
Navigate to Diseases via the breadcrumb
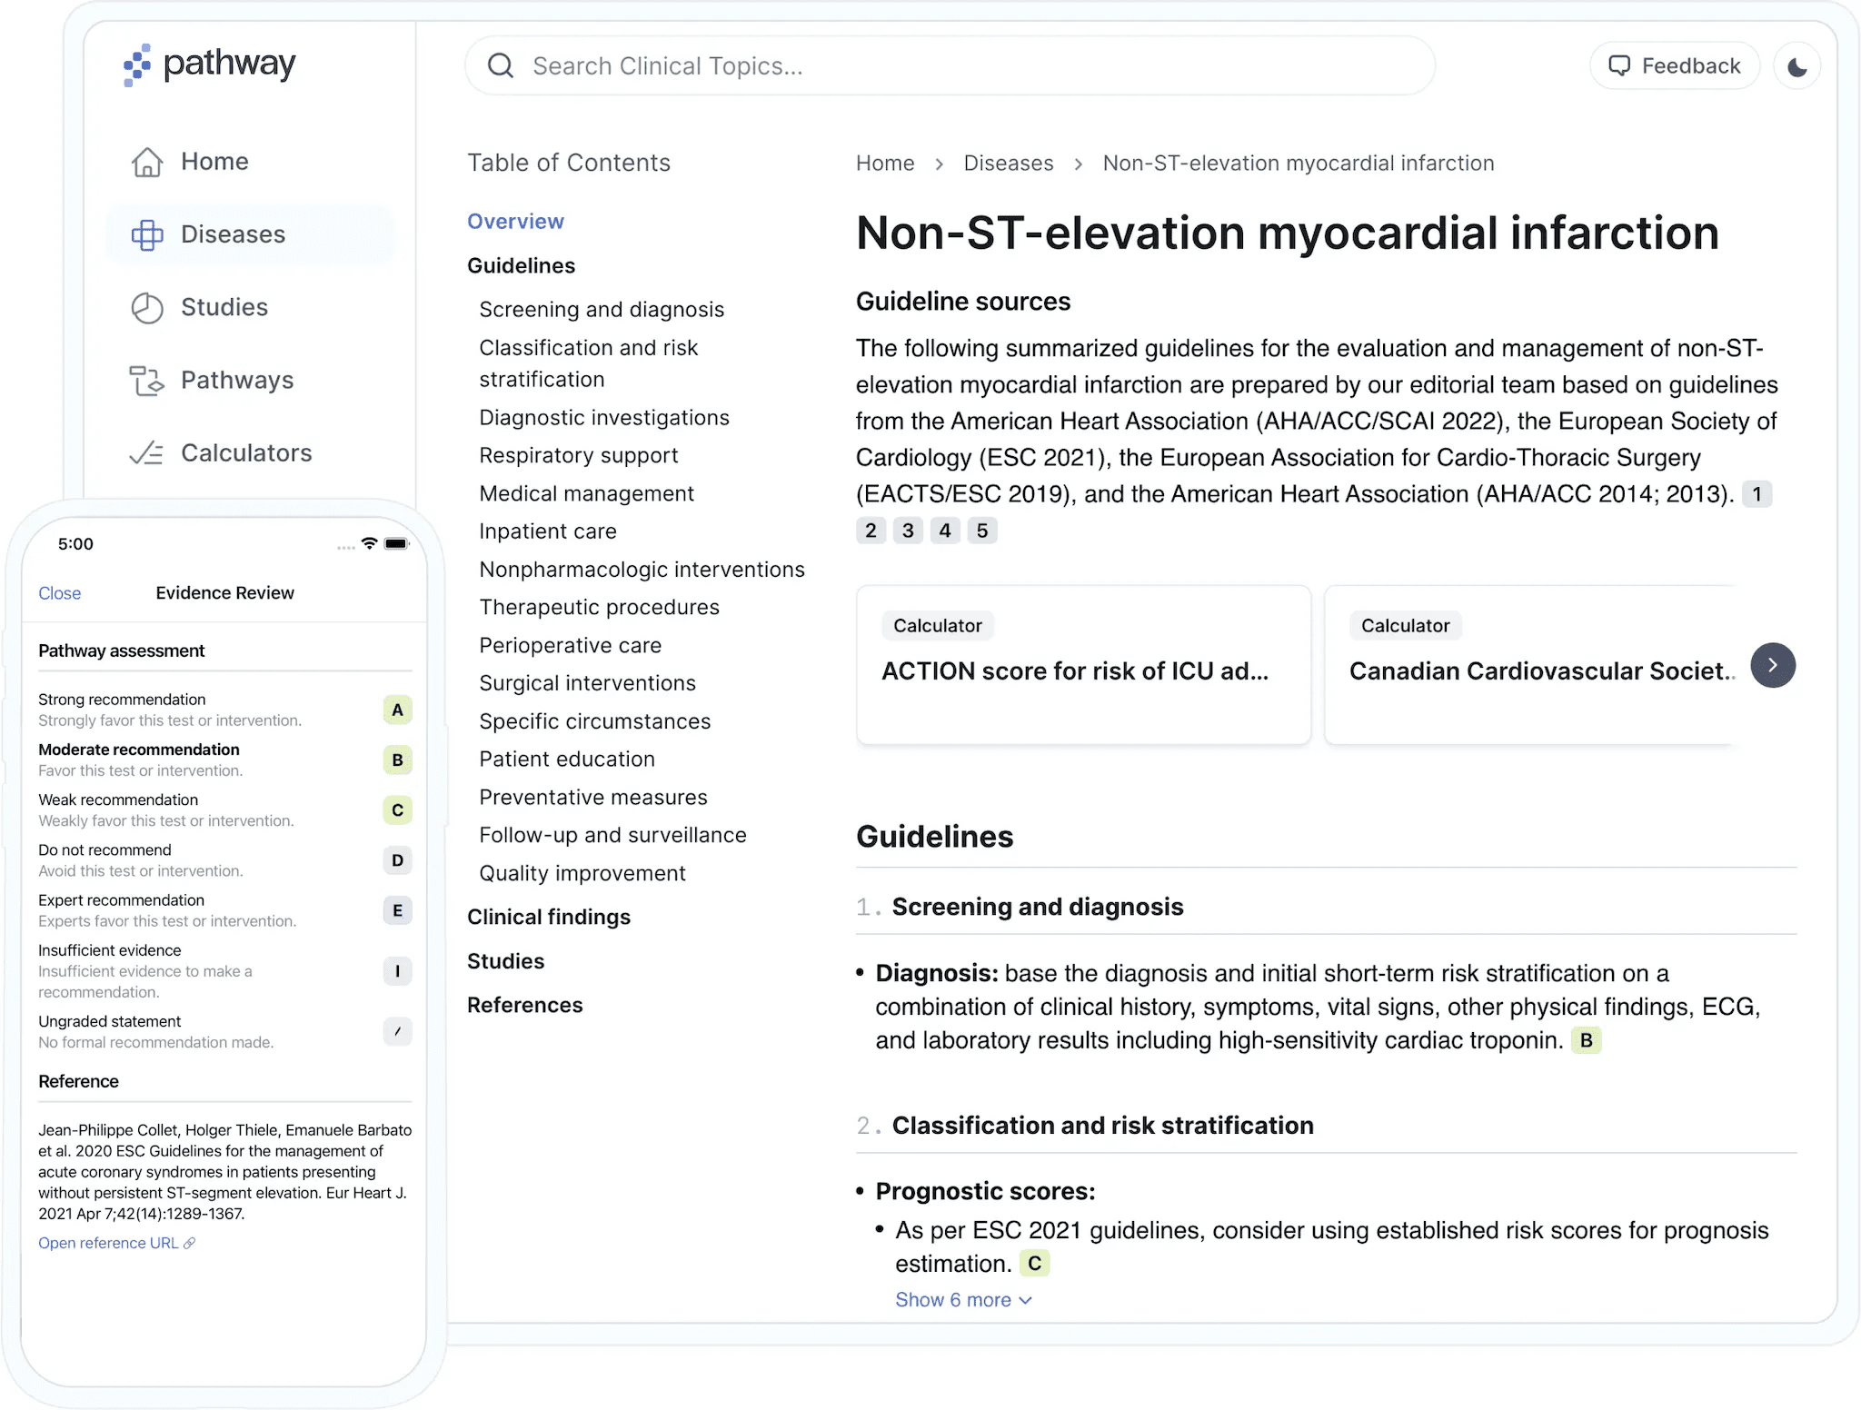(1008, 163)
